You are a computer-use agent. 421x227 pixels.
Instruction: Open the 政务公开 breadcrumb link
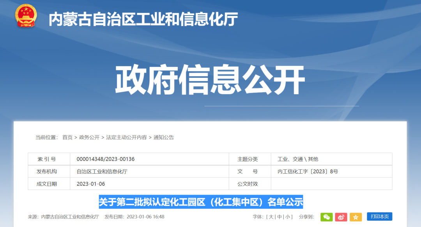[x=89, y=137]
